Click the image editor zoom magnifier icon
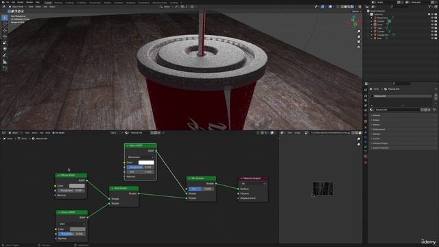Screen dimensions: 439x247 (x=359, y=139)
